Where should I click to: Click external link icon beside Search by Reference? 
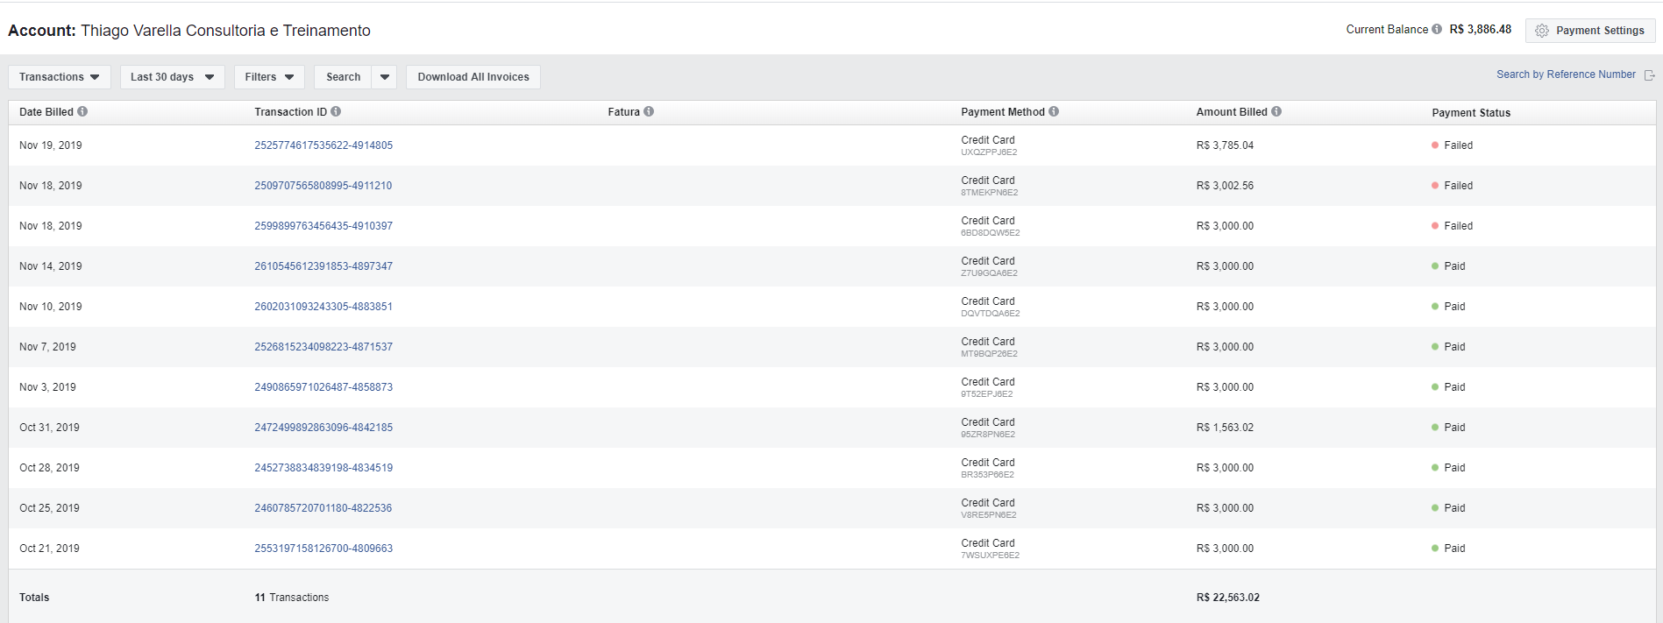[1649, 75]
